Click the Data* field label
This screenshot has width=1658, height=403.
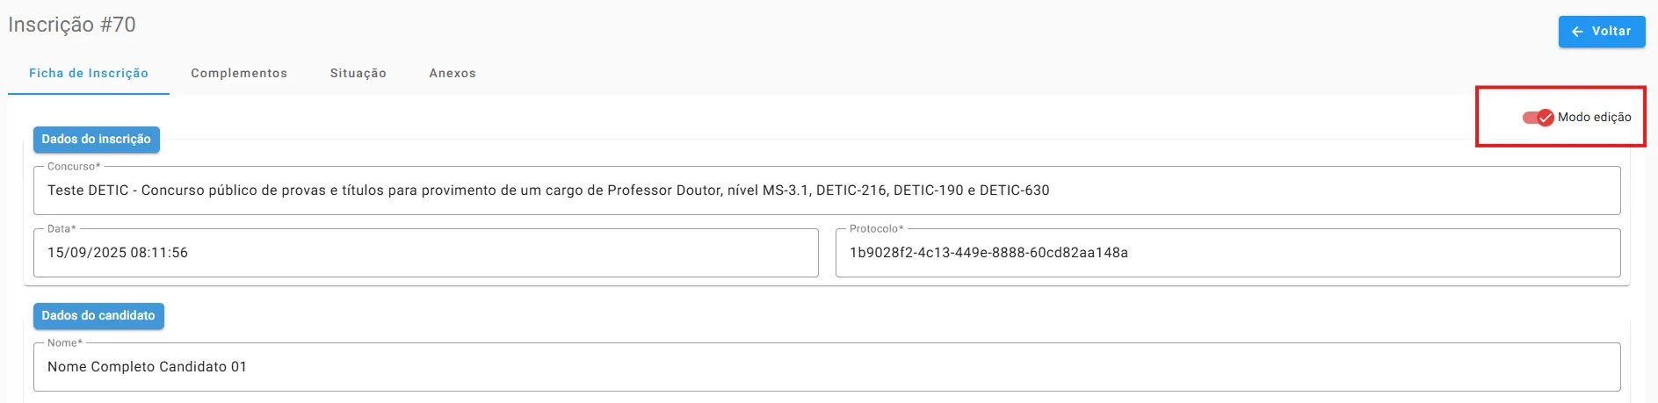point(62,229)
